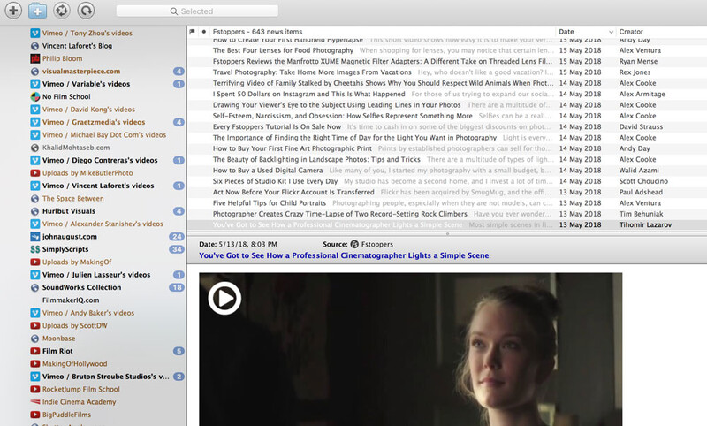Image resolution: width=707 pixels, height=426 pixels.
Task: Select the No Film School feed icon
Action: (x=34, y=96)
